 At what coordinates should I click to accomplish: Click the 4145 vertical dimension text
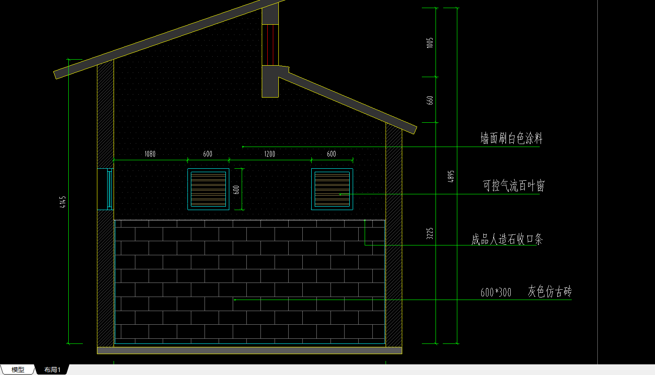[63, 202]
